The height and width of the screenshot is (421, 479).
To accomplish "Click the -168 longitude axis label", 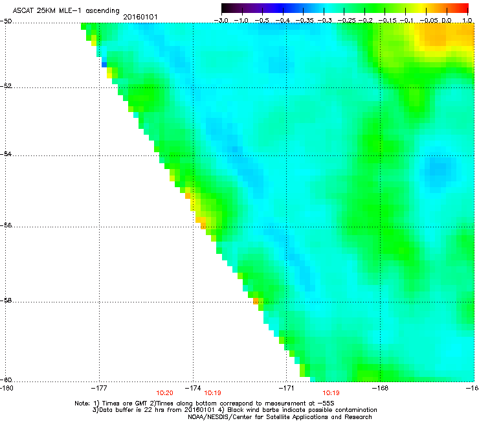I will 381,388.
